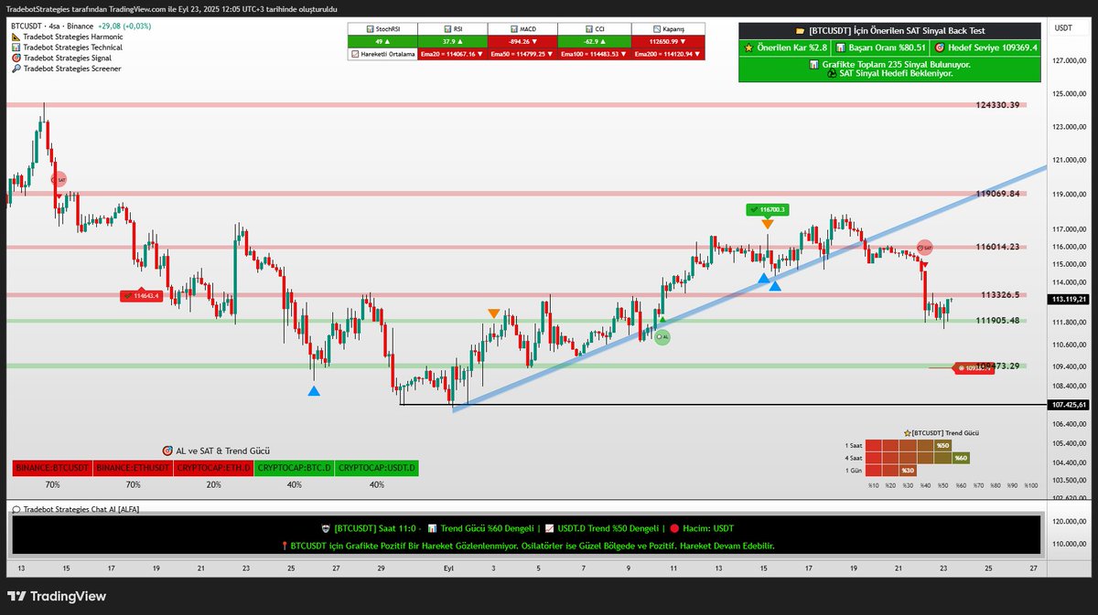1098x615 pixels.
Task: Click the USDT currency selector on price axis
Action: (1064, 28)
